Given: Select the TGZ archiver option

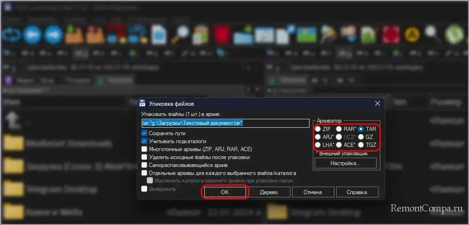Looking at the screenshot, I should click(x=361, y=145).
